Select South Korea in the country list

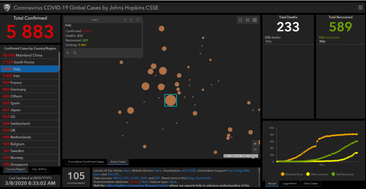[29, 62]
